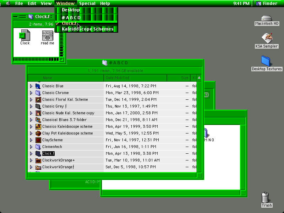Click the folder proxy icon in # A B C D title bar
Screen dimensions: 284x213
coord(105,63)
